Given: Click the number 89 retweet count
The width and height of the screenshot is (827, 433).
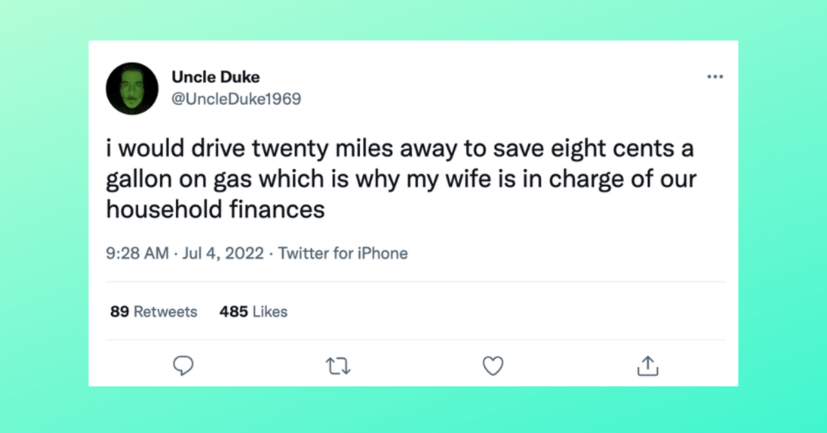Looking at the screenshot, I should click(x=119, y=312).
